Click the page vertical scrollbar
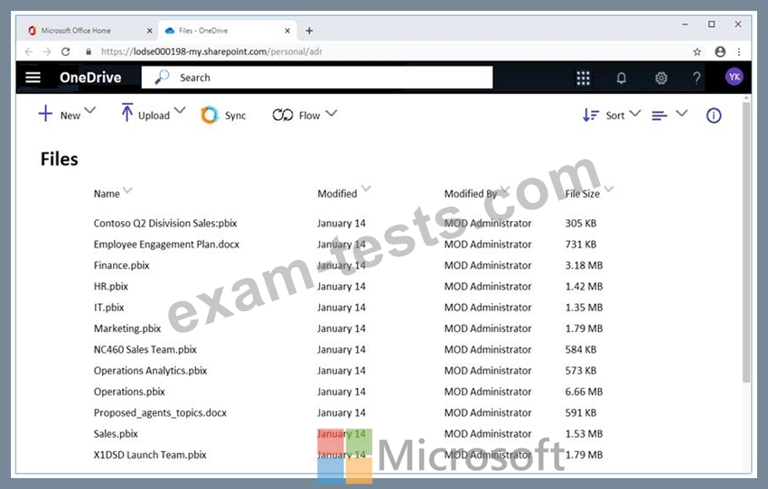 click(746, 242)
